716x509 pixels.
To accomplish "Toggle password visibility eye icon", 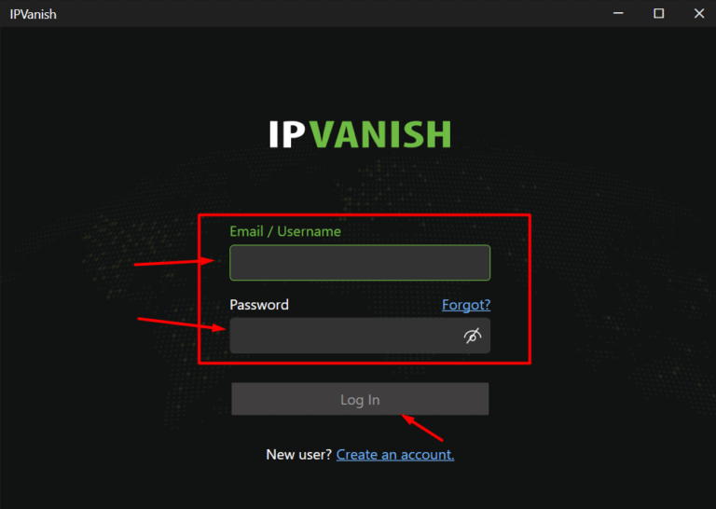I will [473, 336].
